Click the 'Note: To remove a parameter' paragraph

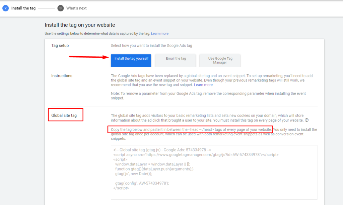click(208, 95)
